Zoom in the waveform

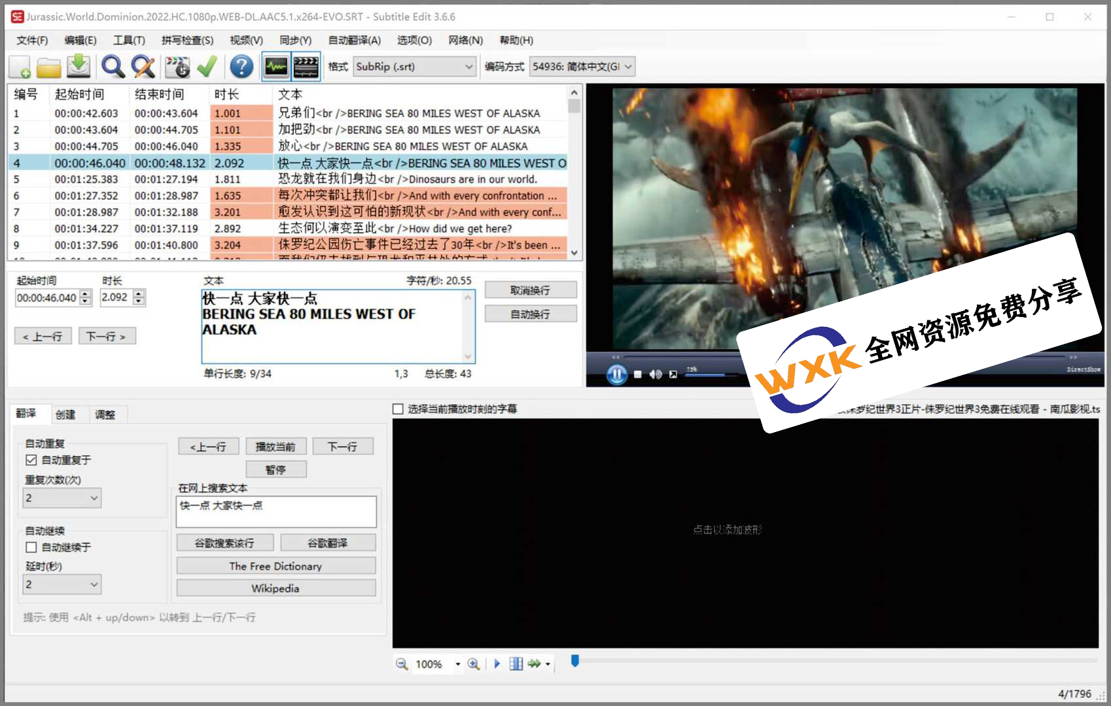(474, 664)
